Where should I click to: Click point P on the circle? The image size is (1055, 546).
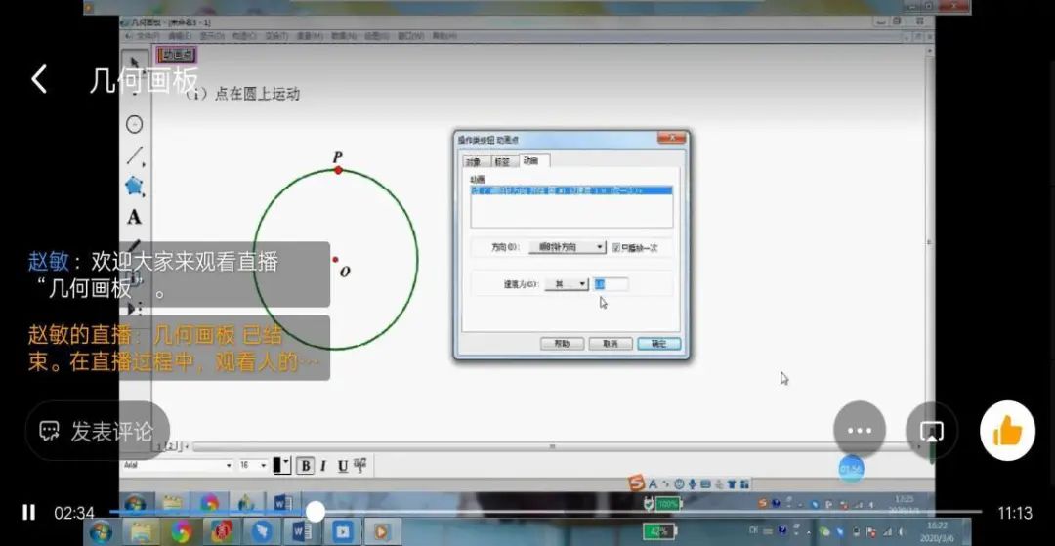coord(338,170)
